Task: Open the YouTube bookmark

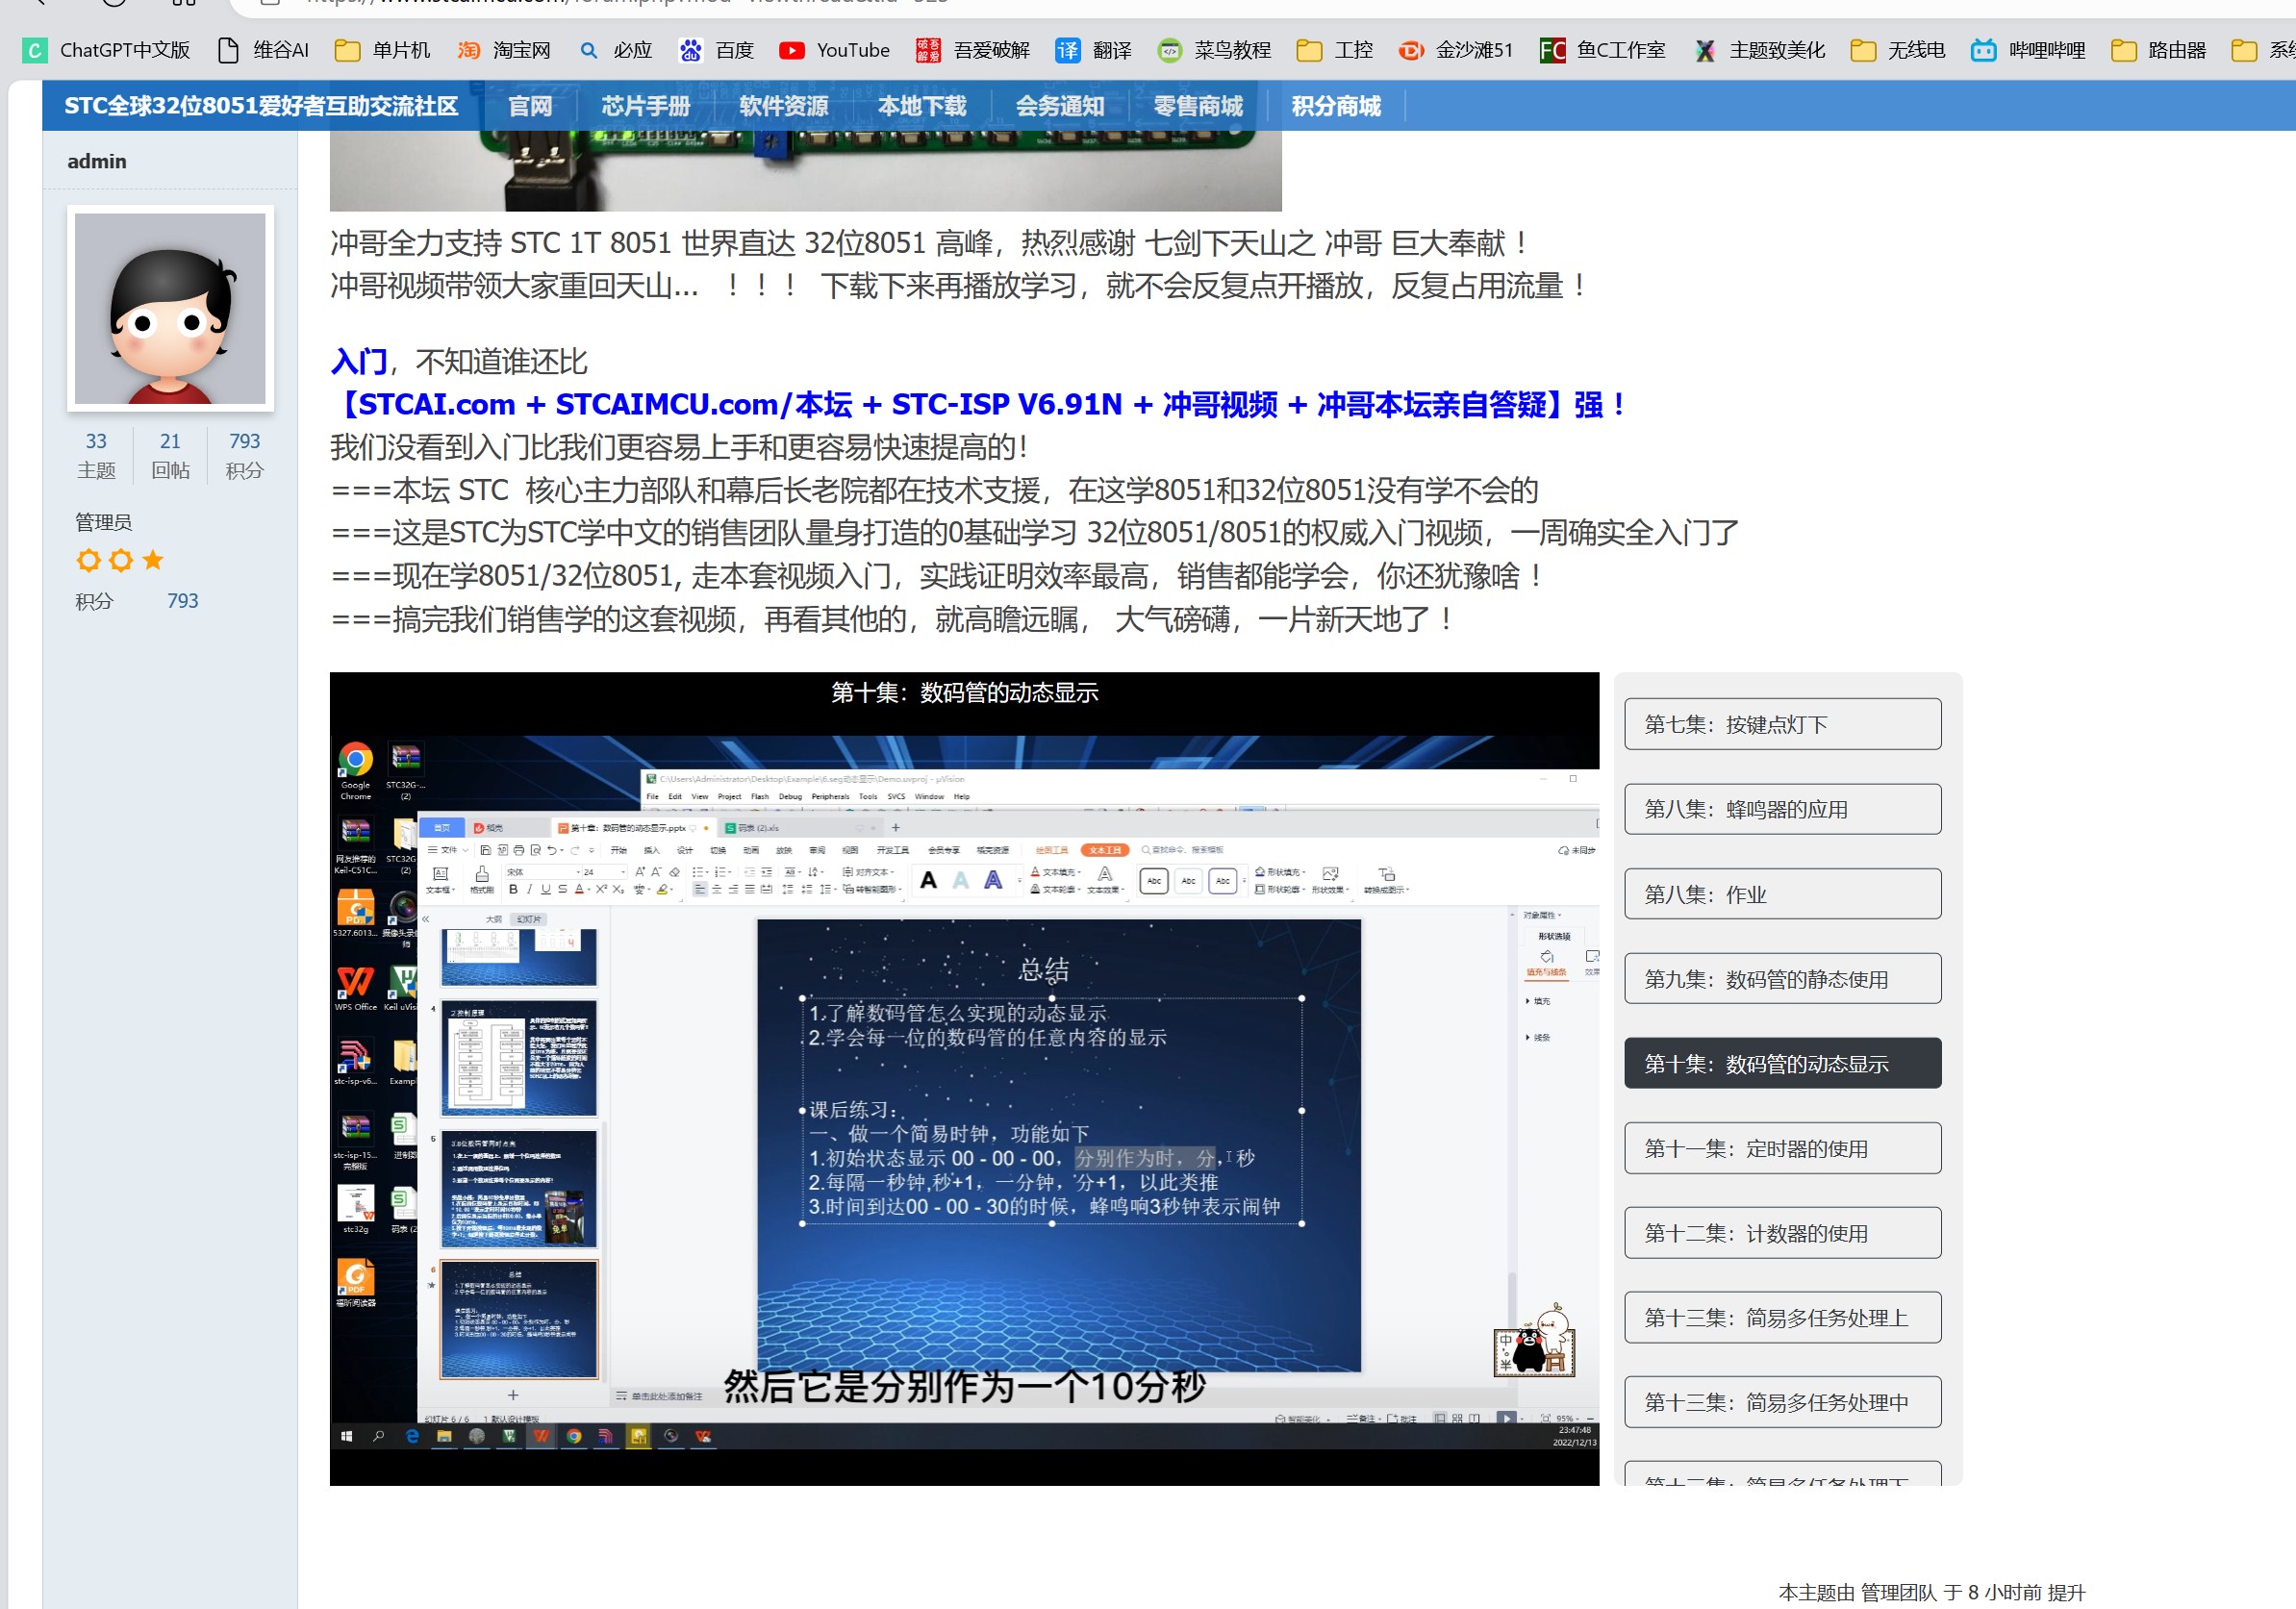Action: tap(834, 50)
